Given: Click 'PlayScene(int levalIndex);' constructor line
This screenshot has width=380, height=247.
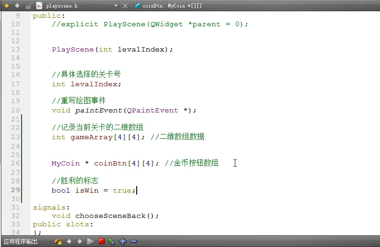Looking at the screenshot, I should click(x=112, y=49).
